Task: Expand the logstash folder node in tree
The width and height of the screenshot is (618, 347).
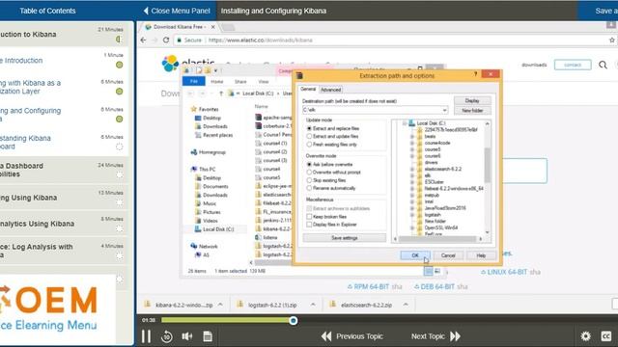Action: tap(412, 214)
